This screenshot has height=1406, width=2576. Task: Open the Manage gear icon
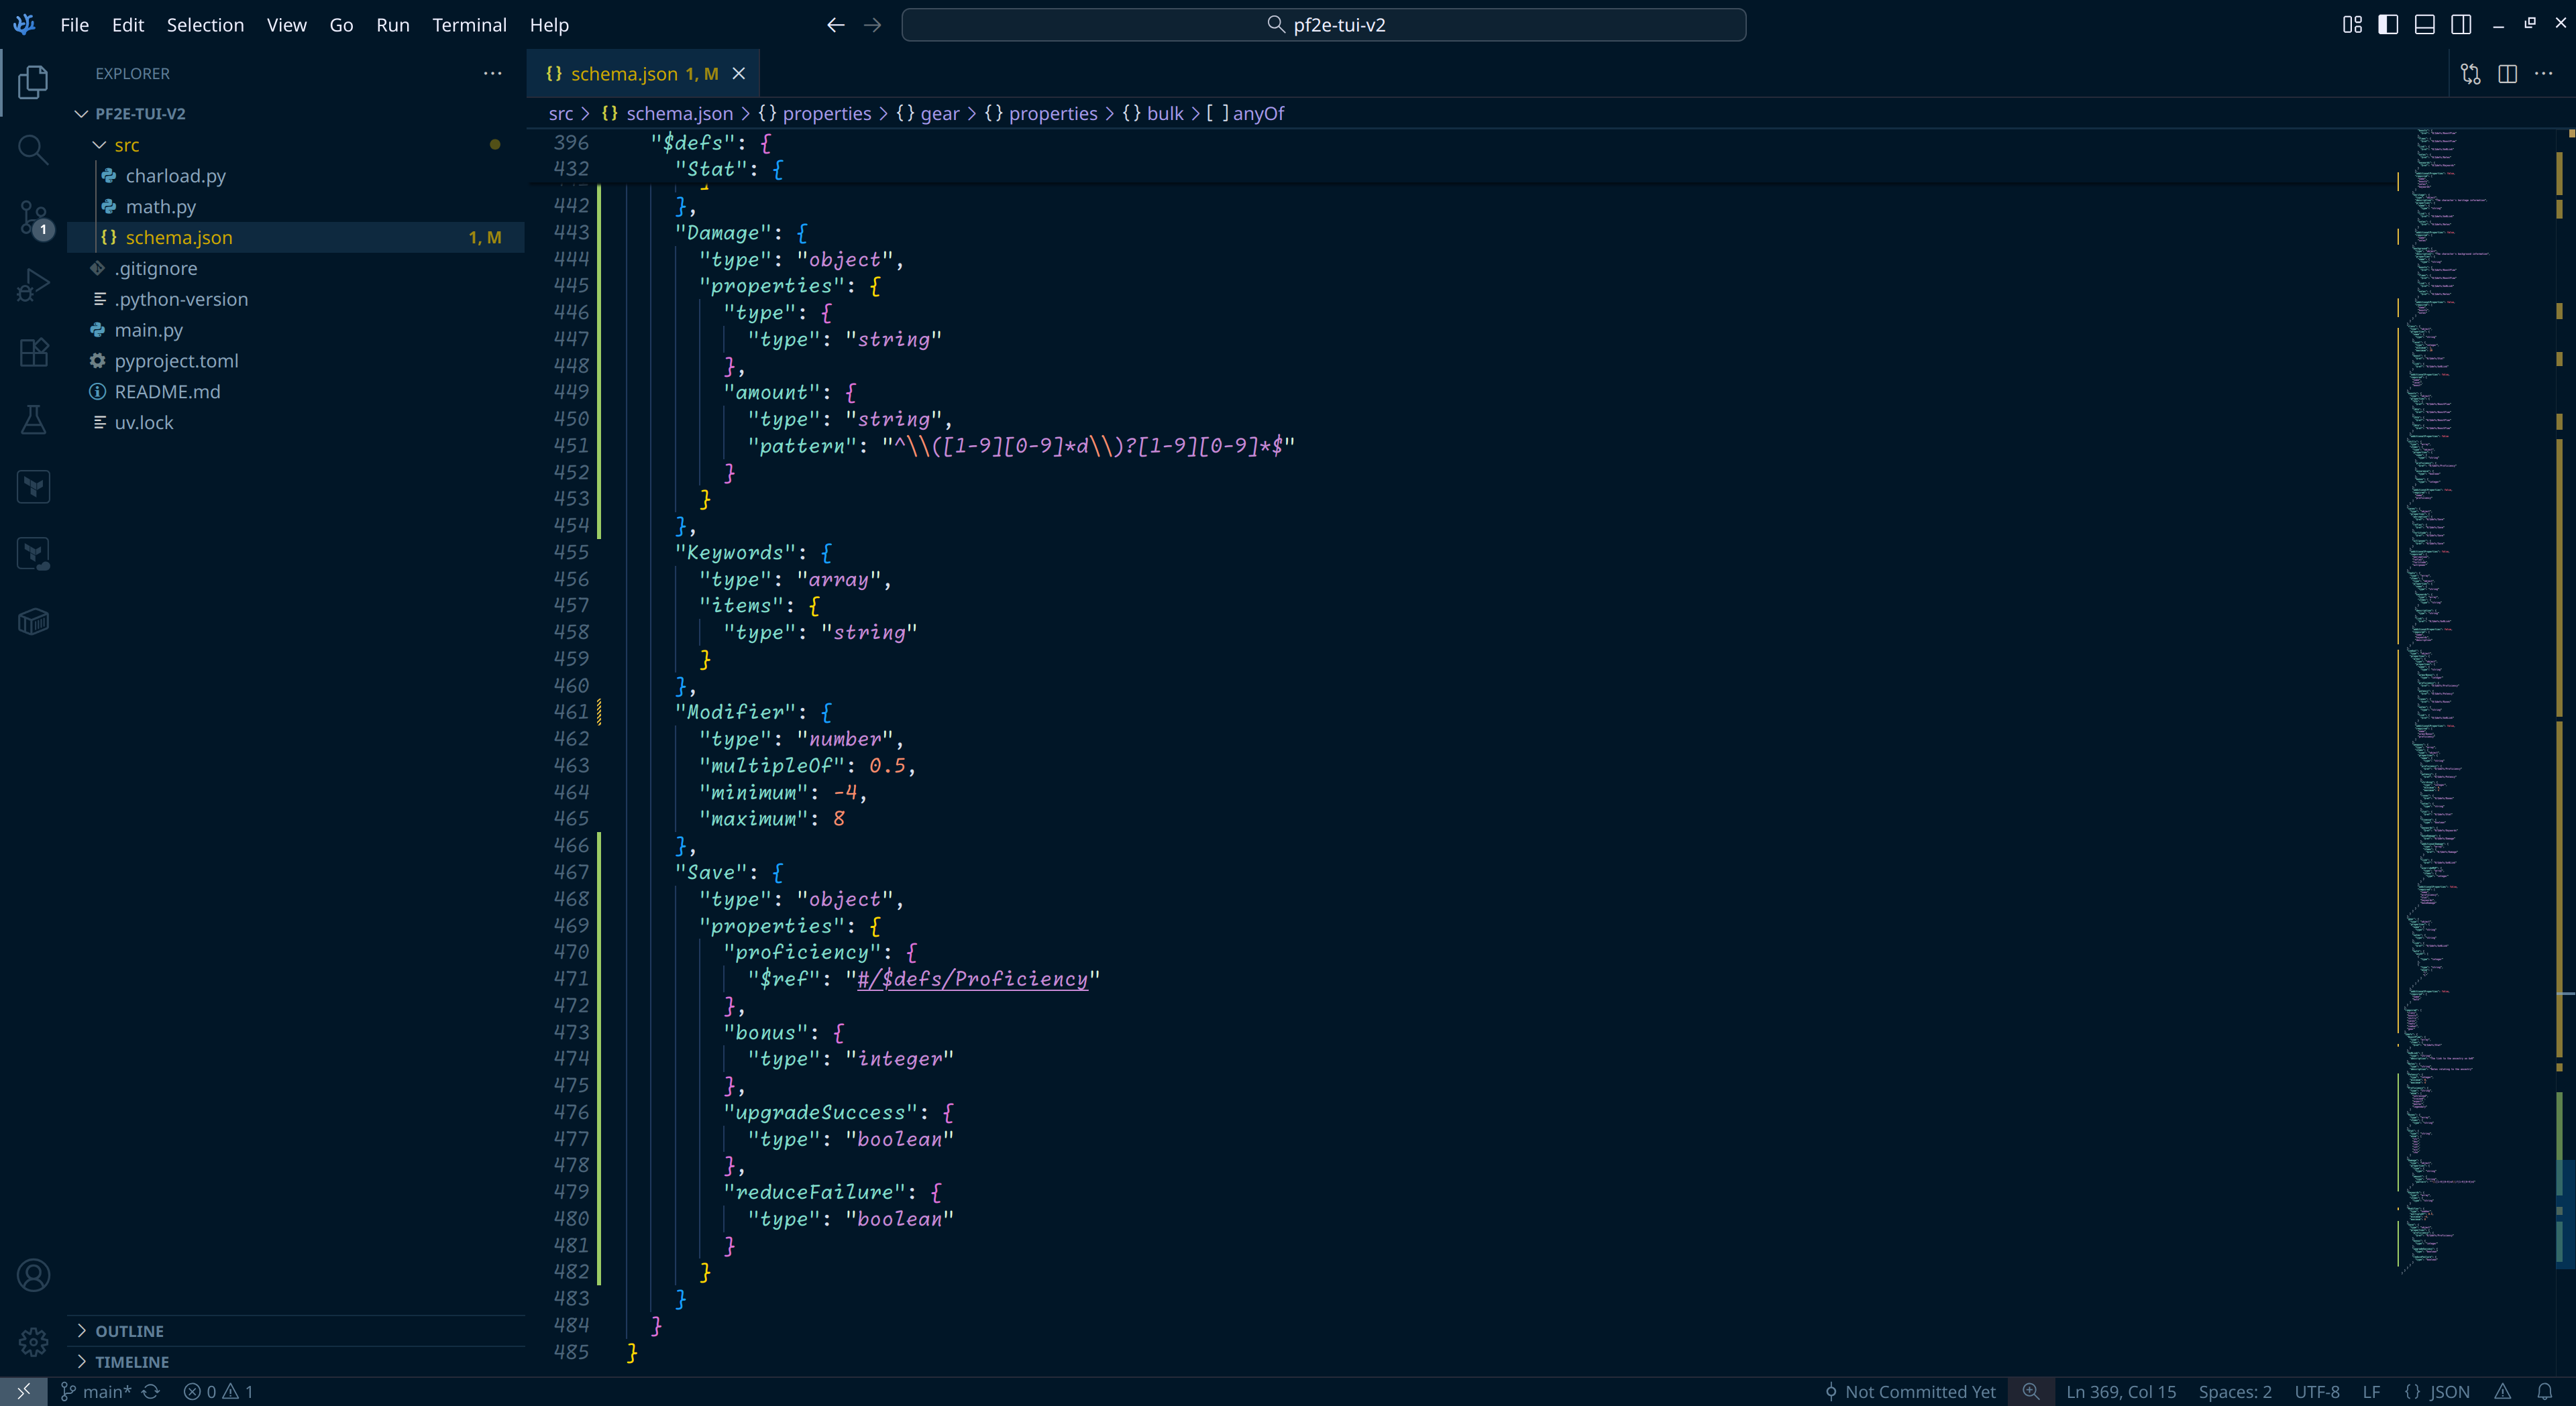coord(33,1341)
